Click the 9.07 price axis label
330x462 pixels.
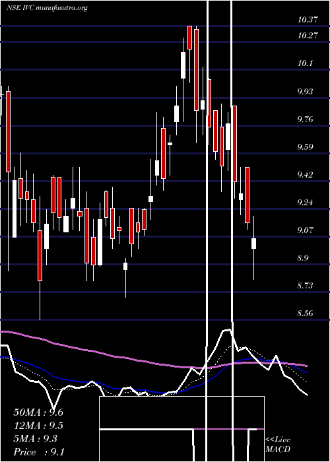[305, 230]
